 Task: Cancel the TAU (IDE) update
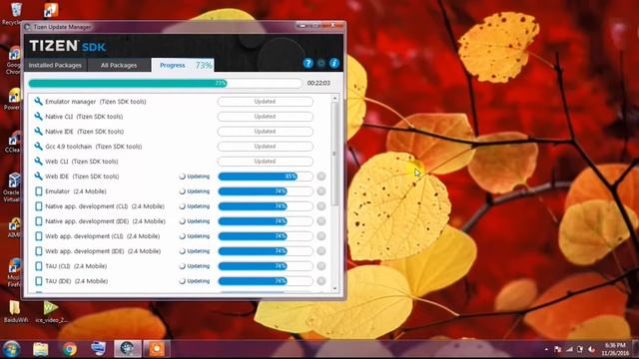coord(321,281)
